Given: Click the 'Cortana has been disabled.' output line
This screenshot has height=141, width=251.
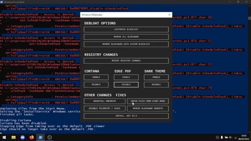Looking at the screenshot, I should click(24, 123).
